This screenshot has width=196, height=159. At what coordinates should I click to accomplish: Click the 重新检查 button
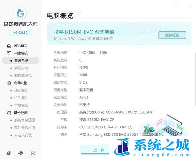(x=172, y=35)
